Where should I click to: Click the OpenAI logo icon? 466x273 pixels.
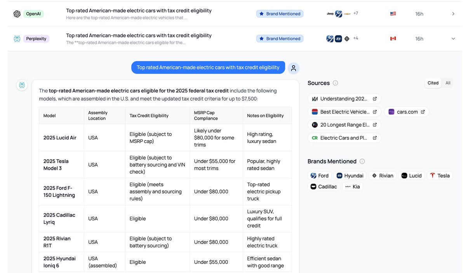[17, 14]
